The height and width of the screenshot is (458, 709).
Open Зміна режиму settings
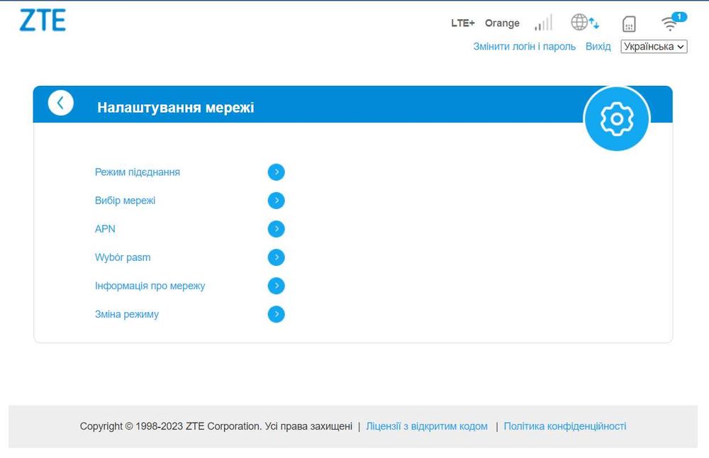click(x=127, y=315)
